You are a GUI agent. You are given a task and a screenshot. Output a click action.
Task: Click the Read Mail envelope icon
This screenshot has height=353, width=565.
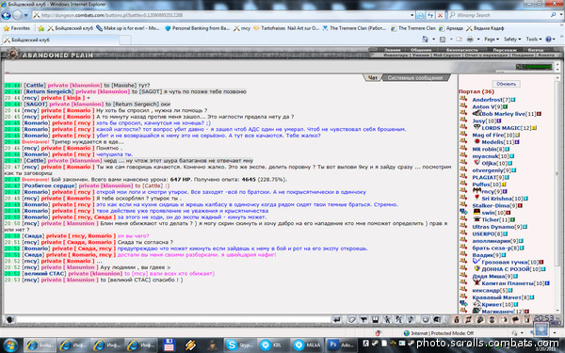click(x=460, y=40)
